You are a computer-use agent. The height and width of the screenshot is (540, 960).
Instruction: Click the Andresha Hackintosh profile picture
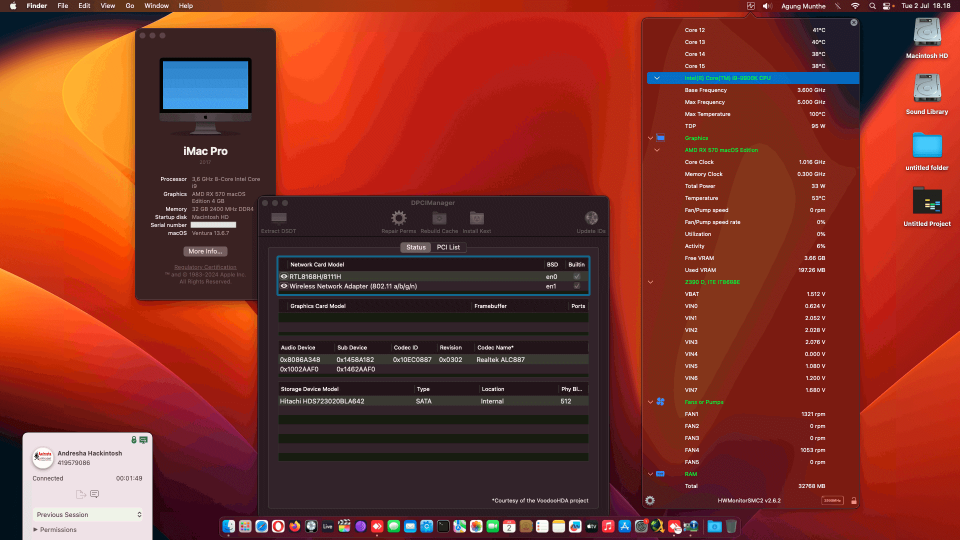click(43, 457)
